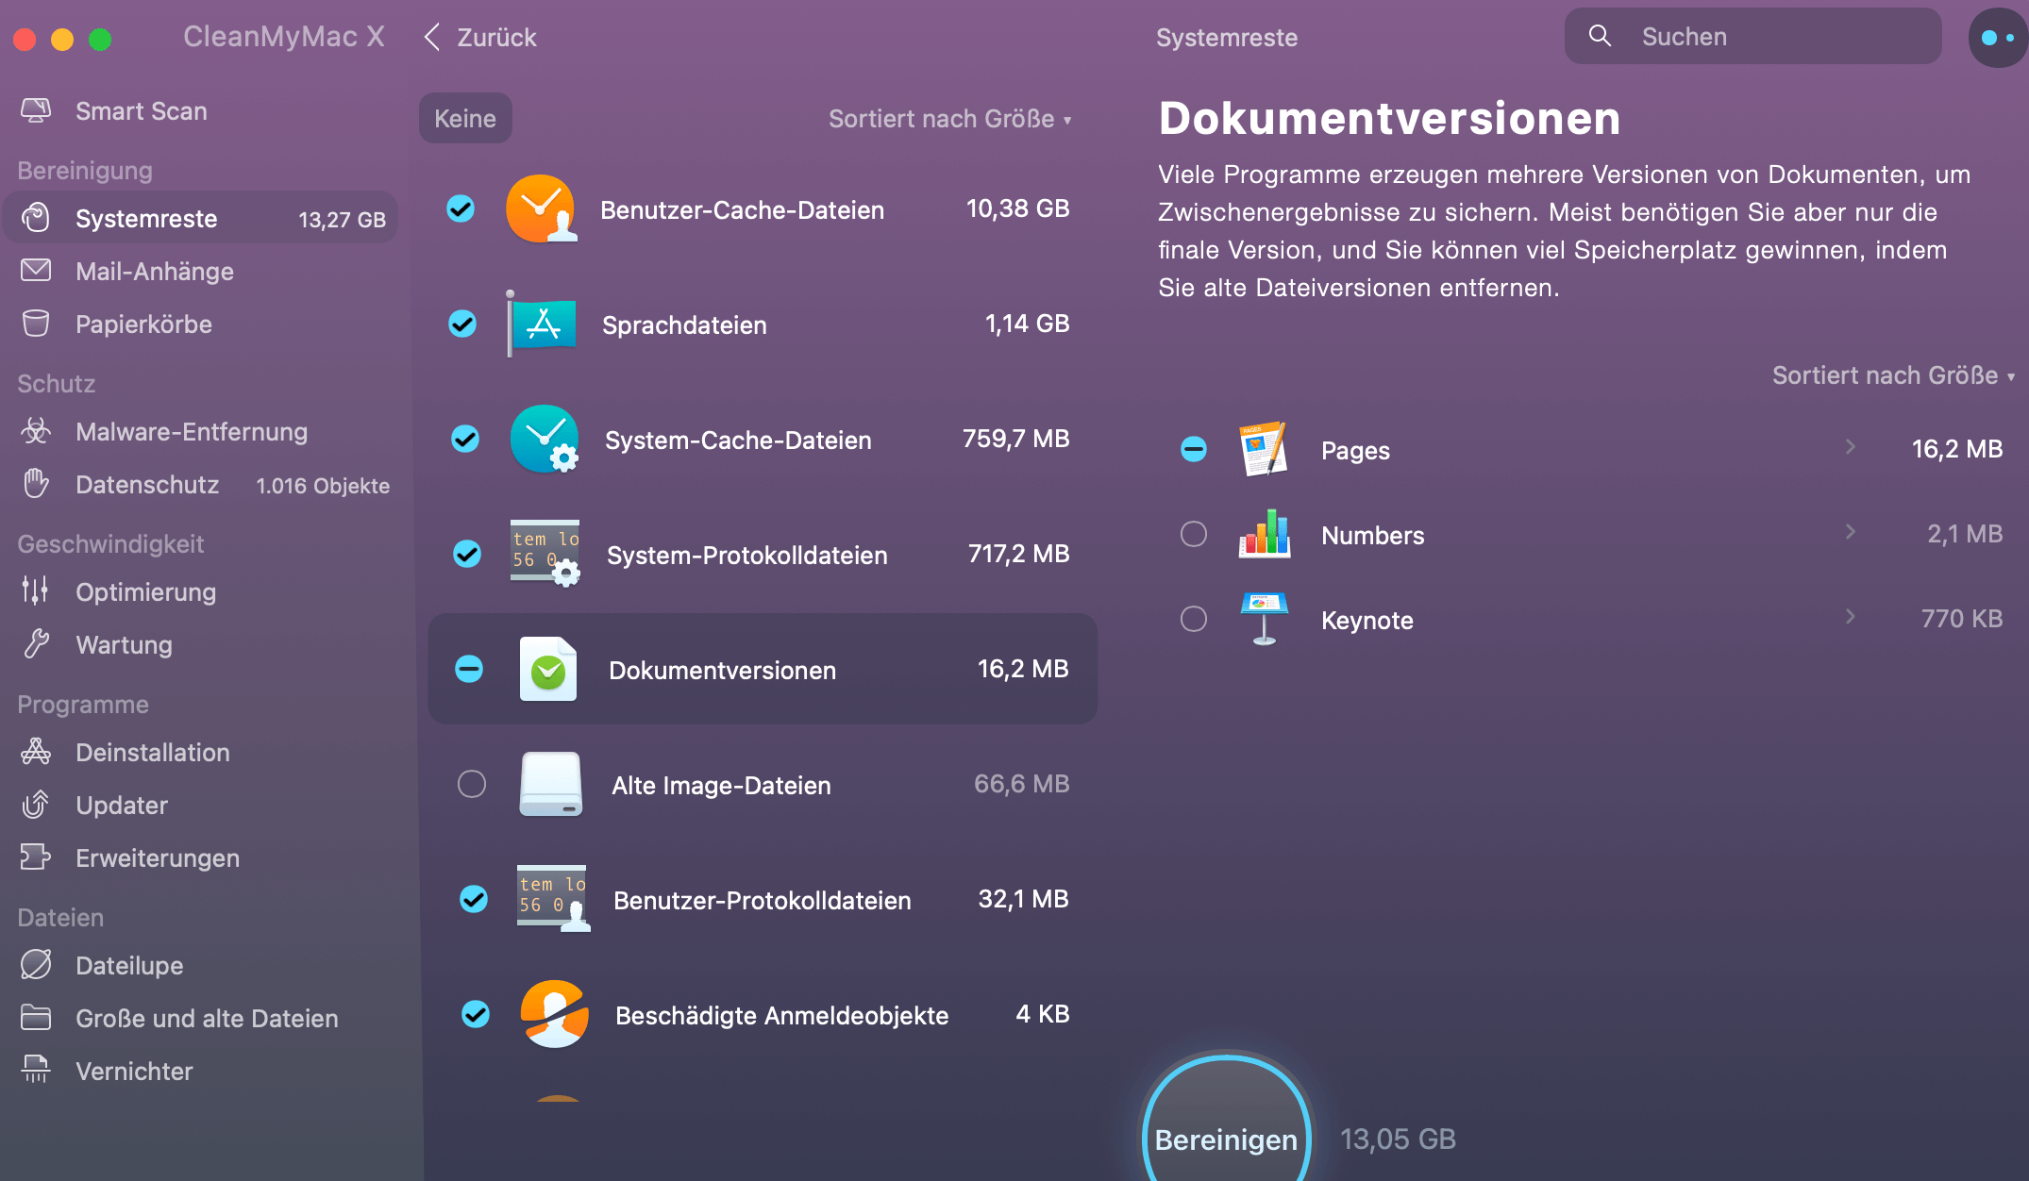Uncheck Benutzer-Cache-Dateien checkbox

pyautogui.click(x=461, y=208)
